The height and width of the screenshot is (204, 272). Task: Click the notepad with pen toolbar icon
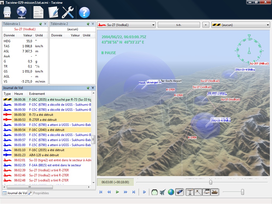[x=53, y=12]
